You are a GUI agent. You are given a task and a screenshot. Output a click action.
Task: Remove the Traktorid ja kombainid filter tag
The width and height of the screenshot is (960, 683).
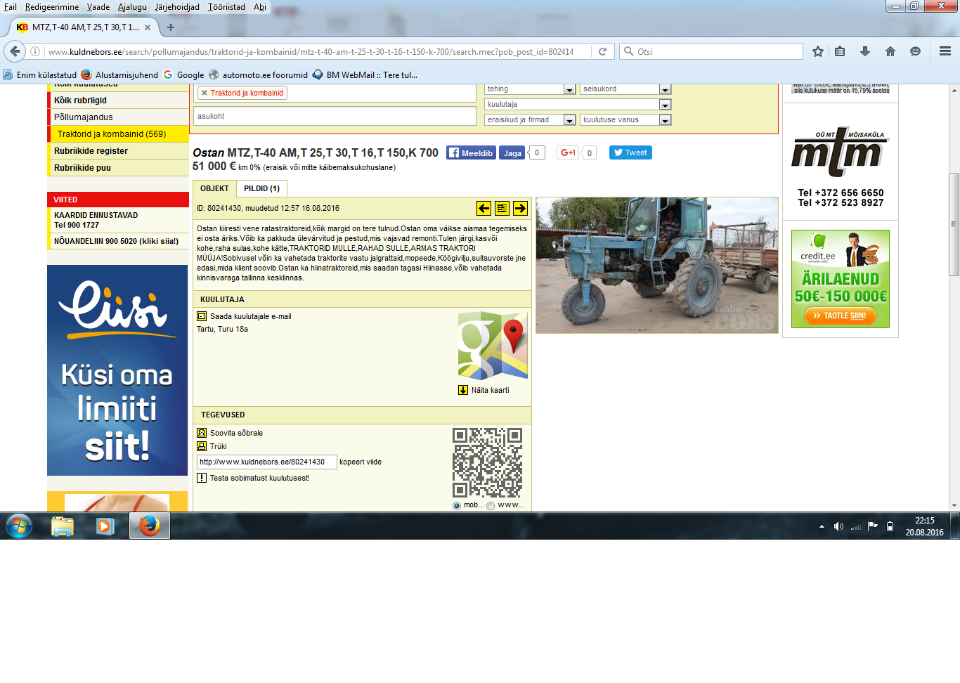[205, 93]
